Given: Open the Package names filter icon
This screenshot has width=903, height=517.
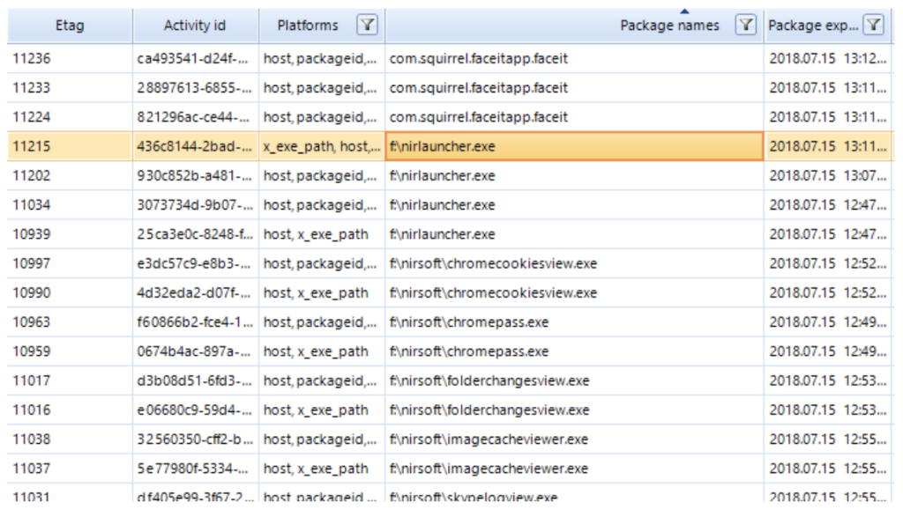Looking at the screenshot, I should tap(746, 26).
